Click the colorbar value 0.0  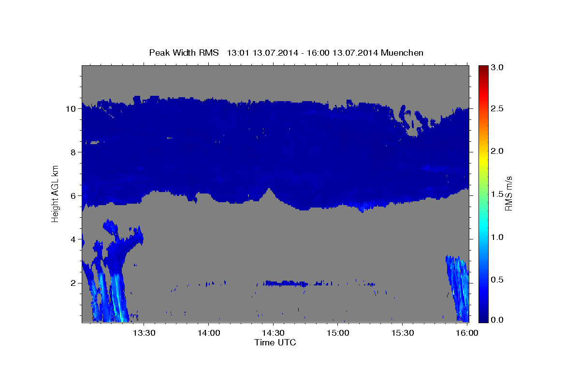tap(497, 319)
